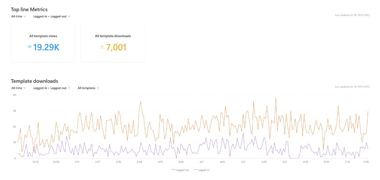Image resolution: width=380 pixels, height=180 pixels.
Task: Click the 1/13 x-axis label
Action: [x=77, y=162]
